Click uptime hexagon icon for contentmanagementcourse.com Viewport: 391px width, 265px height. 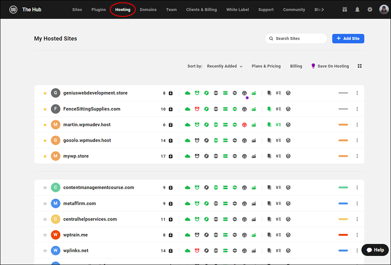[235, 188]
